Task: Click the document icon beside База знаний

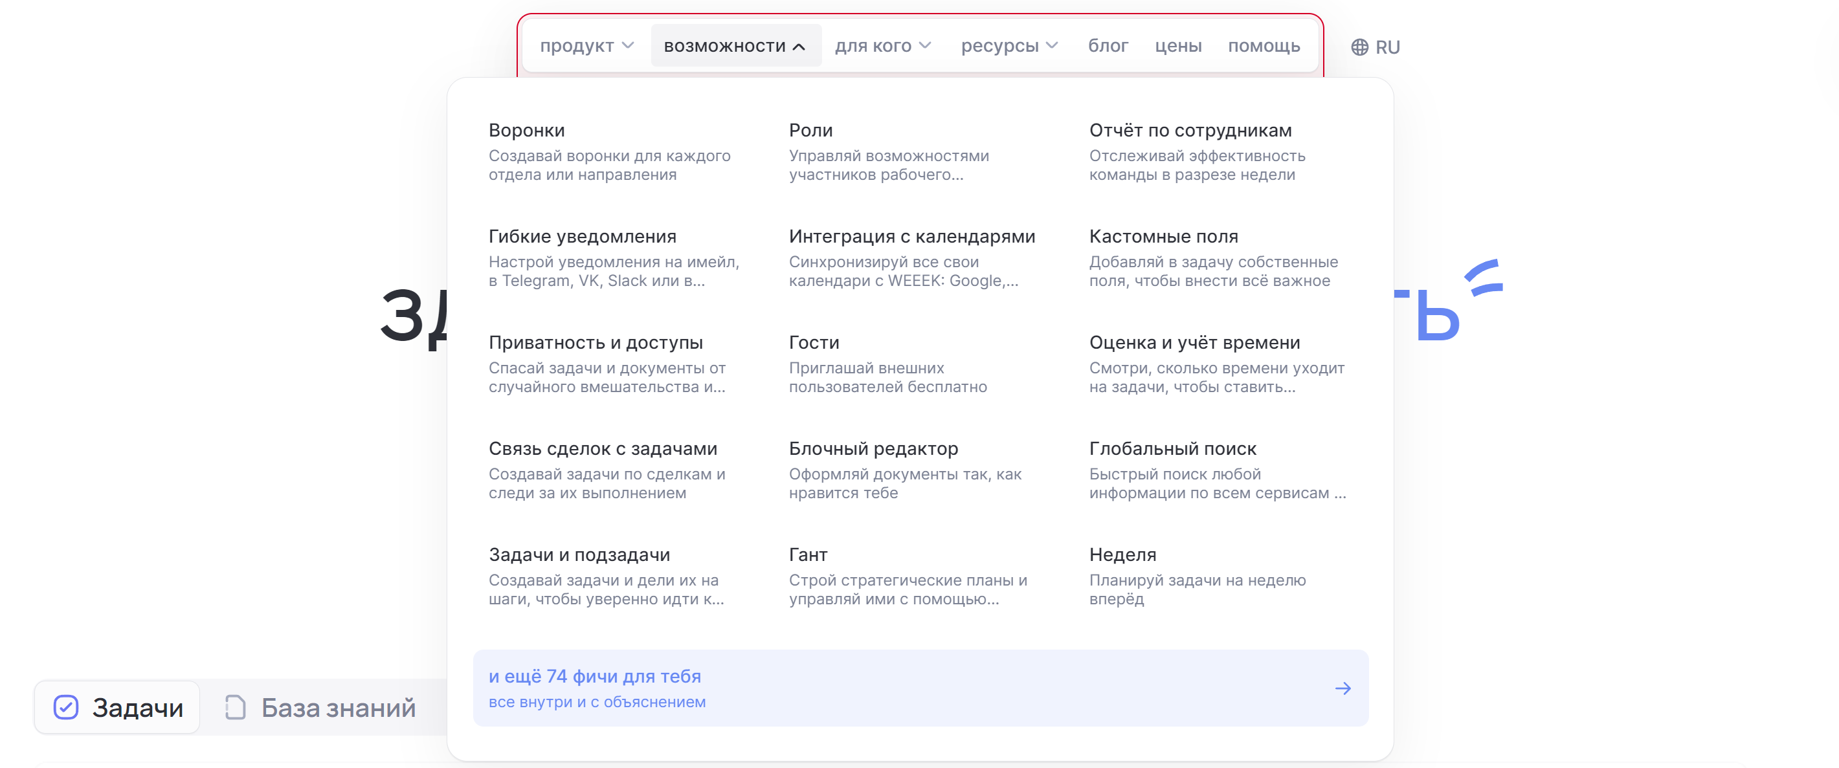Action: (234, 707)
